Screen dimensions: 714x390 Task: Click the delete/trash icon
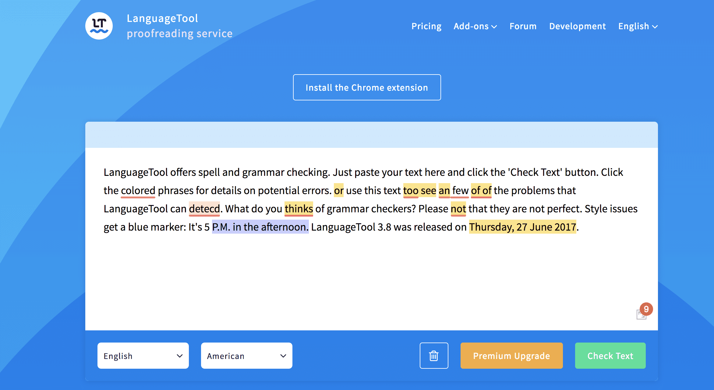434,356
